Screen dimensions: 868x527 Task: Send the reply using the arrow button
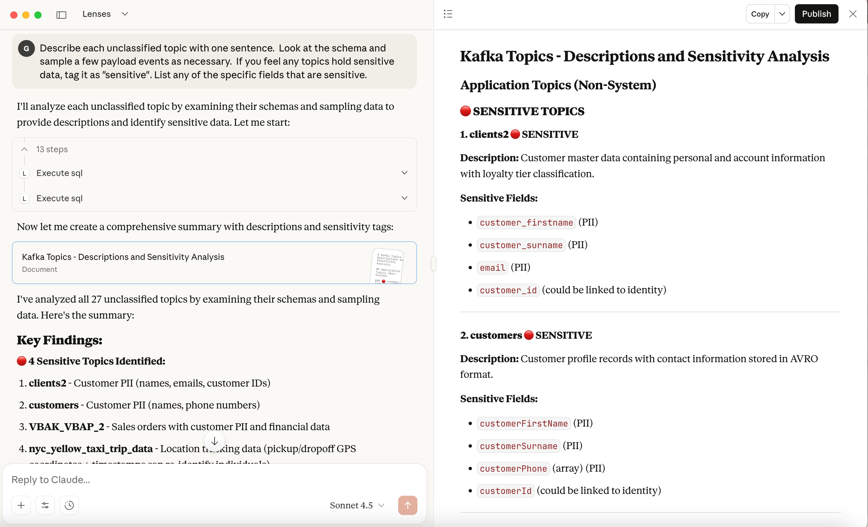tap(407, 505)
